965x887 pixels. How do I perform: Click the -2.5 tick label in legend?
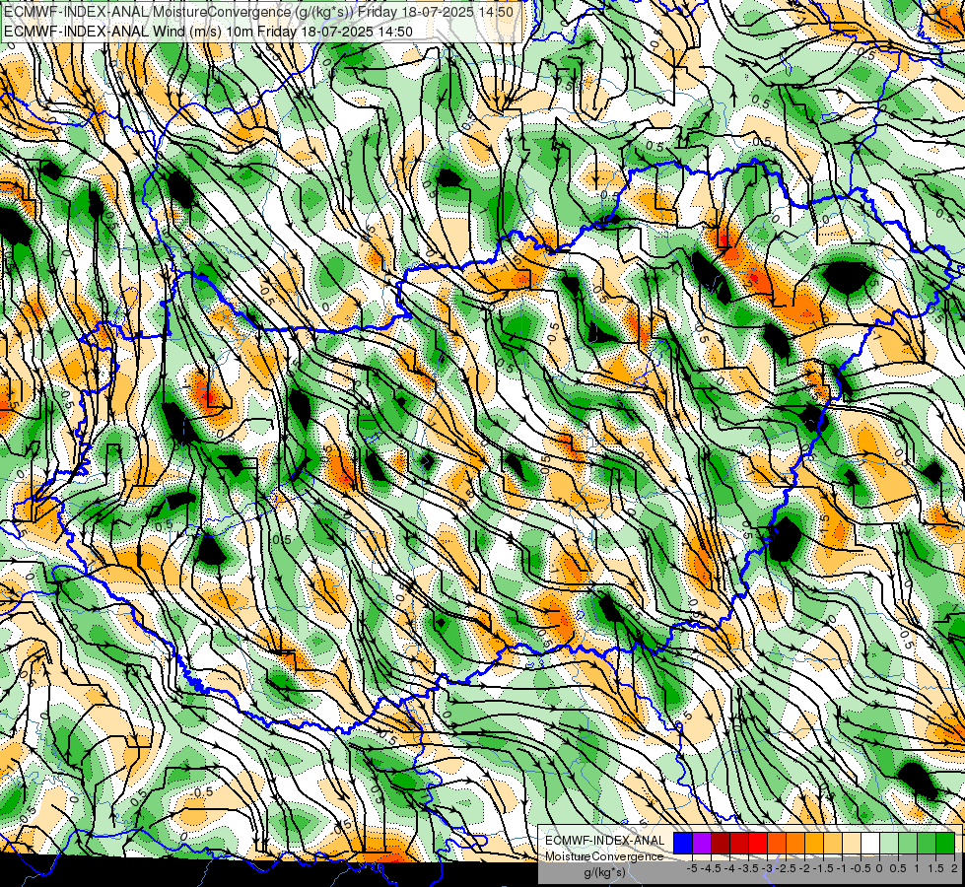[786, 868]
